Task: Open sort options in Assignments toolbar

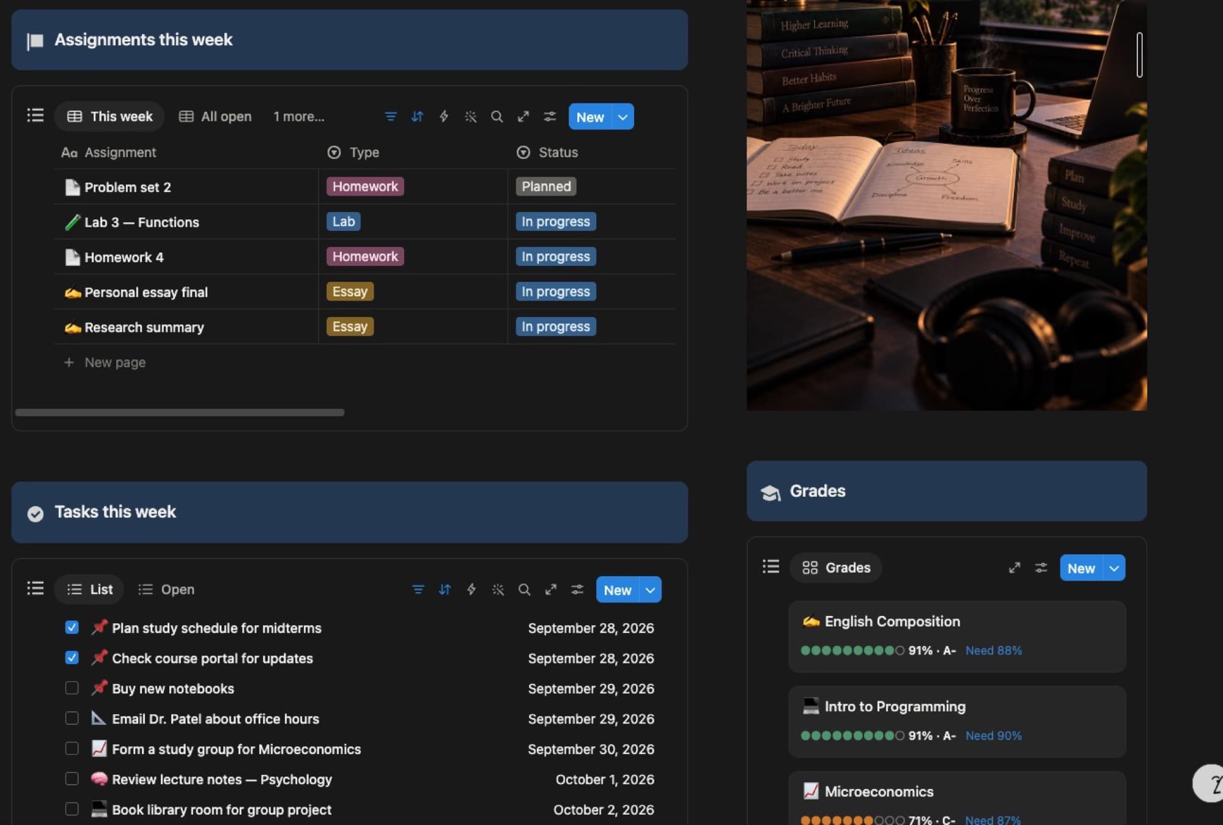Action: pyautogui.click(x=417, y=117)
